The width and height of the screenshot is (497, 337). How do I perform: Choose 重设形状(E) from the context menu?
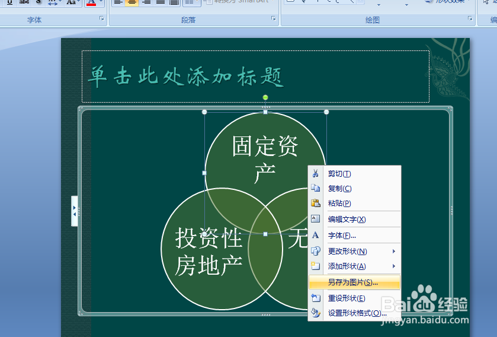pos(354,298)
